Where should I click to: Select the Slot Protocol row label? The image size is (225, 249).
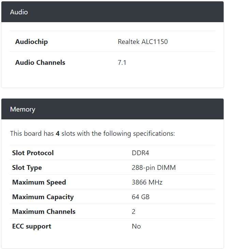(x=33, y=153)
